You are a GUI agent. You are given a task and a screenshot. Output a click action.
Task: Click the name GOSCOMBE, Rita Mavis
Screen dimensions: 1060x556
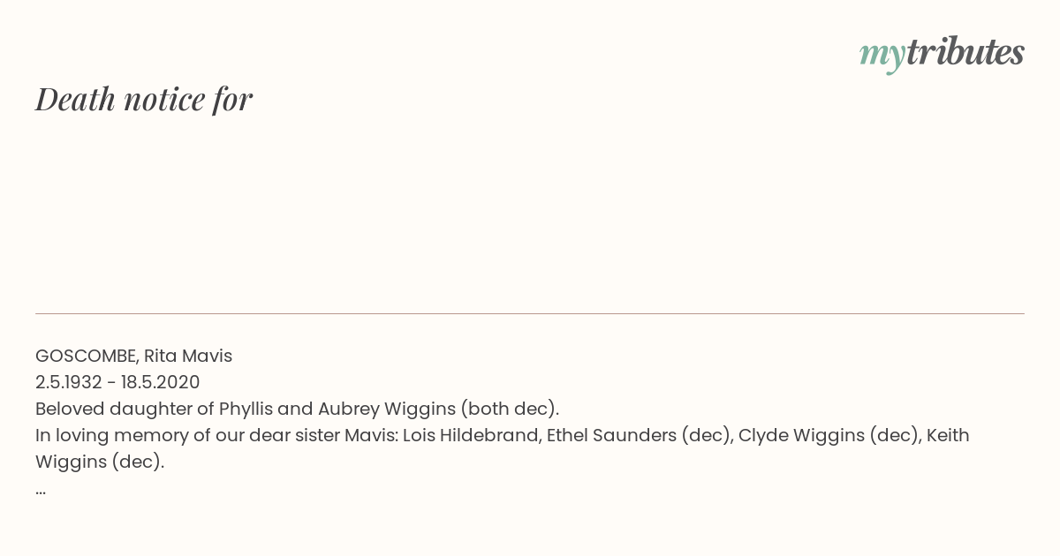click(x=133, y=357)
